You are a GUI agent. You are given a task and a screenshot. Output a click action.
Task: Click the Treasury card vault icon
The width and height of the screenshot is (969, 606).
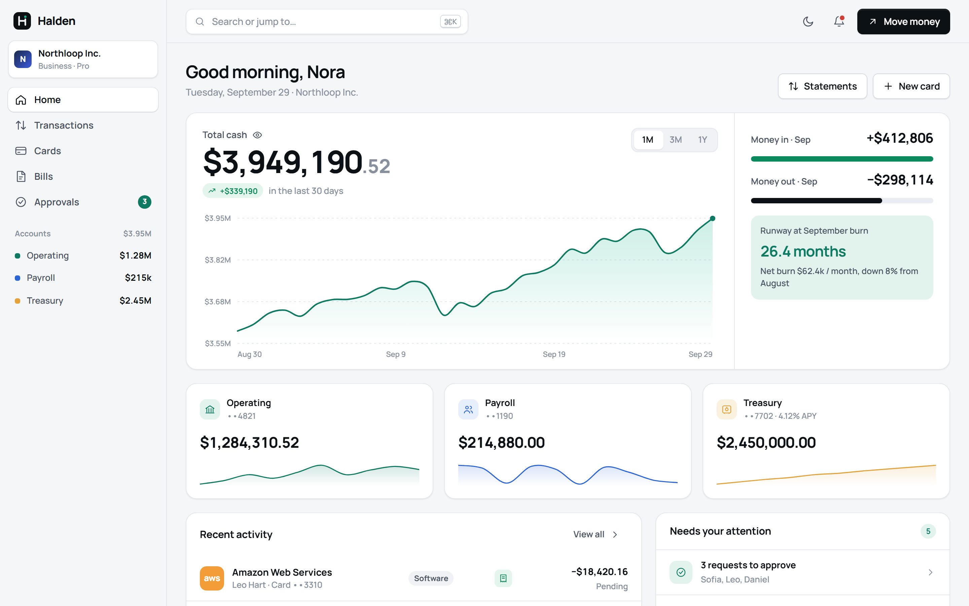coord(726,409)
